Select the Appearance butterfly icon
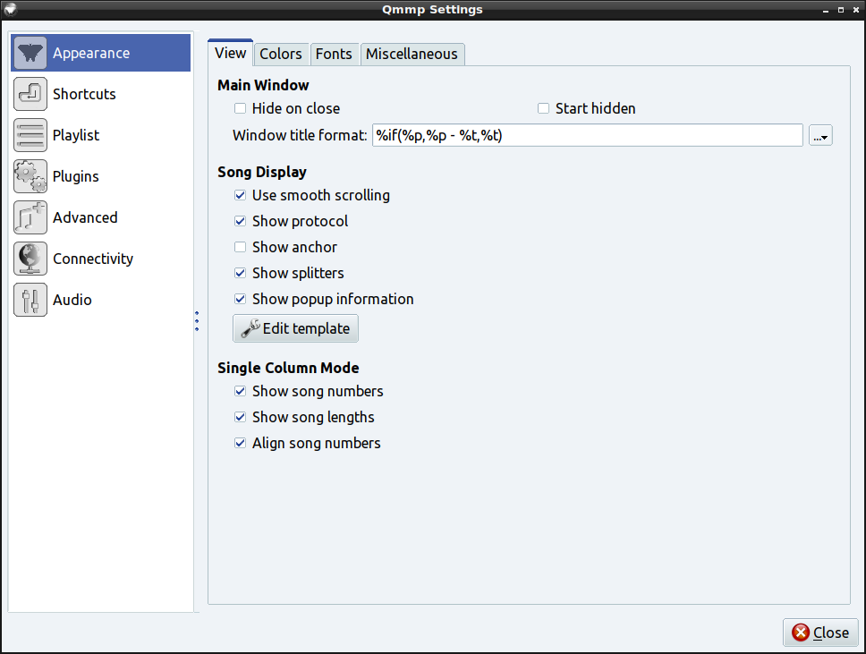 [x=30, y=53]
